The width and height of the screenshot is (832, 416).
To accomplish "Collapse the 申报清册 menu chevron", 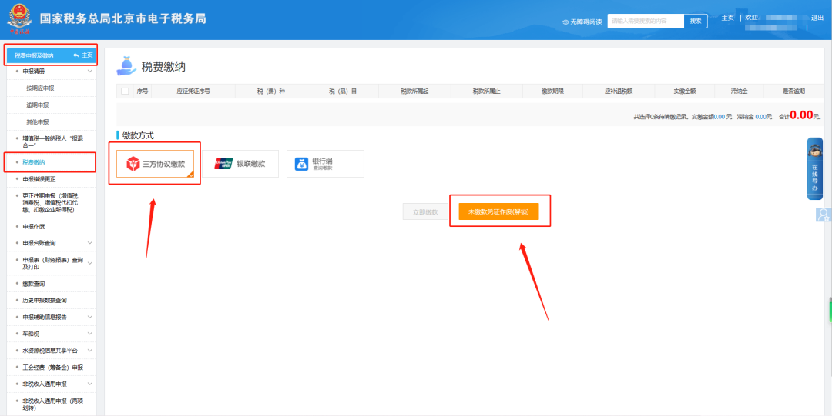I will point(89,71).
